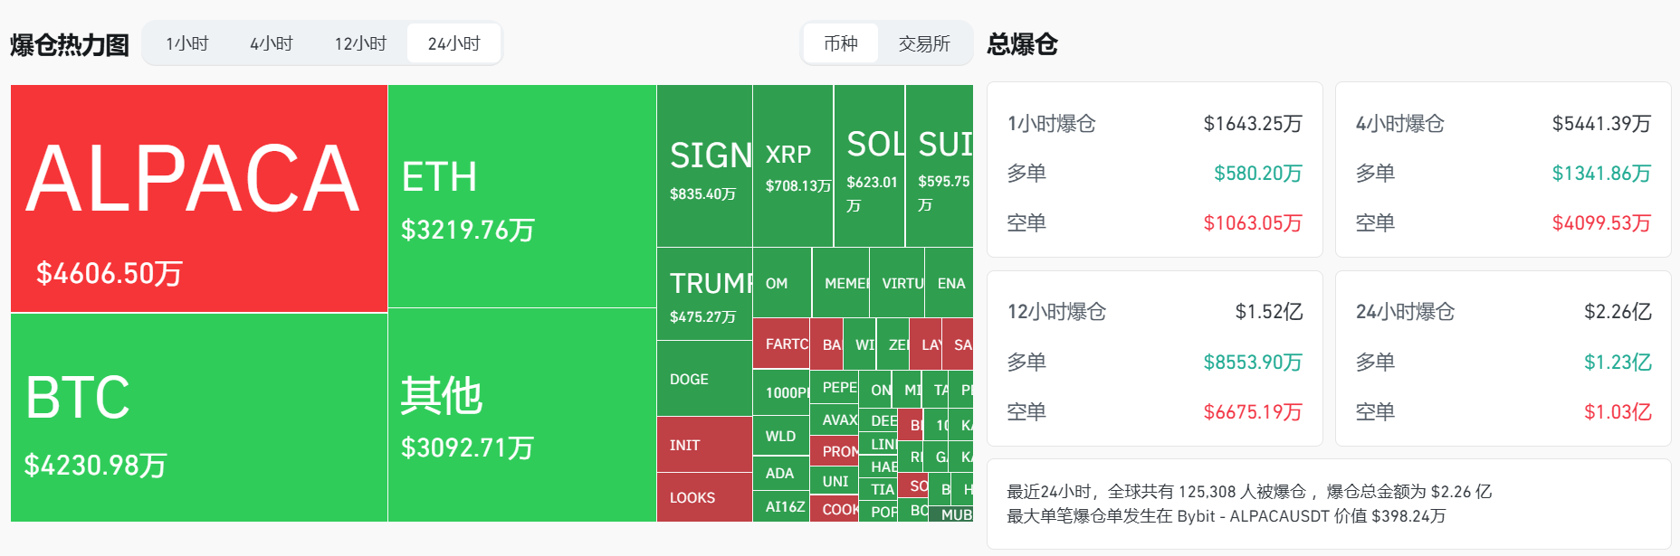Select the 其他 $3092.71万 tile
Viewport: 1680px width, 556px height.
click(x=522, y=415)
